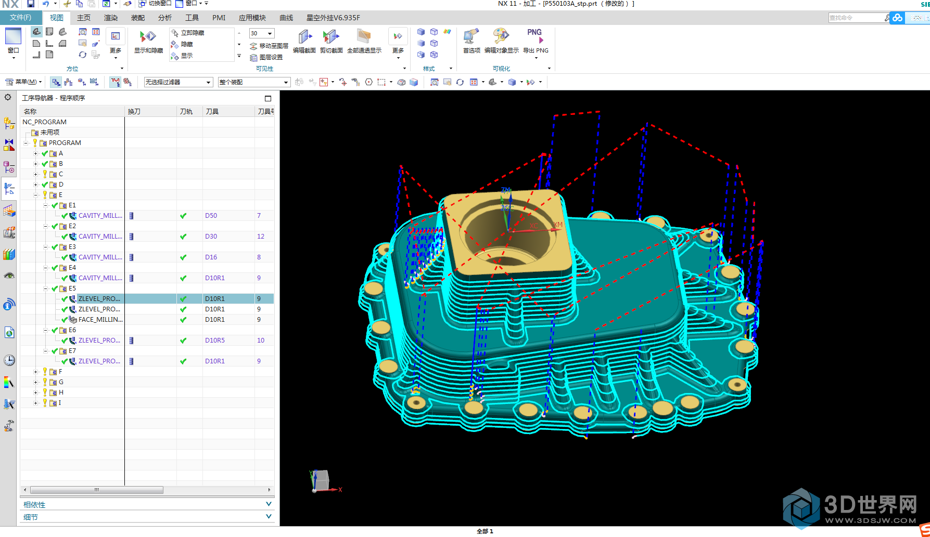Toggle the program order view button
Viewport: 930px width, 537px height.
click(56, 82)
